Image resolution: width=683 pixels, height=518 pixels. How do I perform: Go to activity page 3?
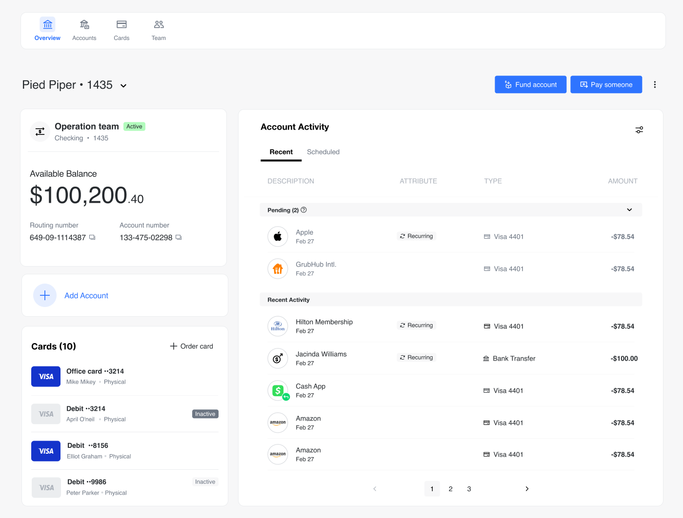tap(469, 489)
